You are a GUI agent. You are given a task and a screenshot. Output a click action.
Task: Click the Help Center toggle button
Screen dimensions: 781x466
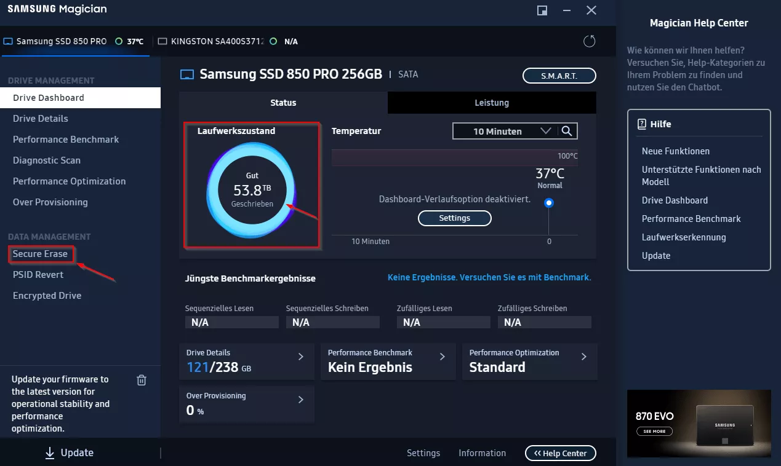(561, 453)
